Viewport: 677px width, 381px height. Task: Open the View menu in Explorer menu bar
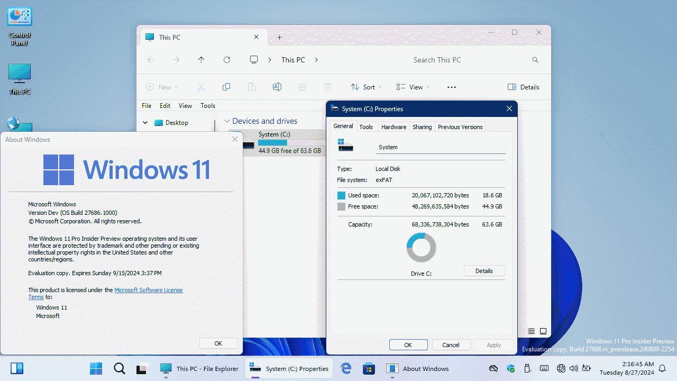point(185,106)
